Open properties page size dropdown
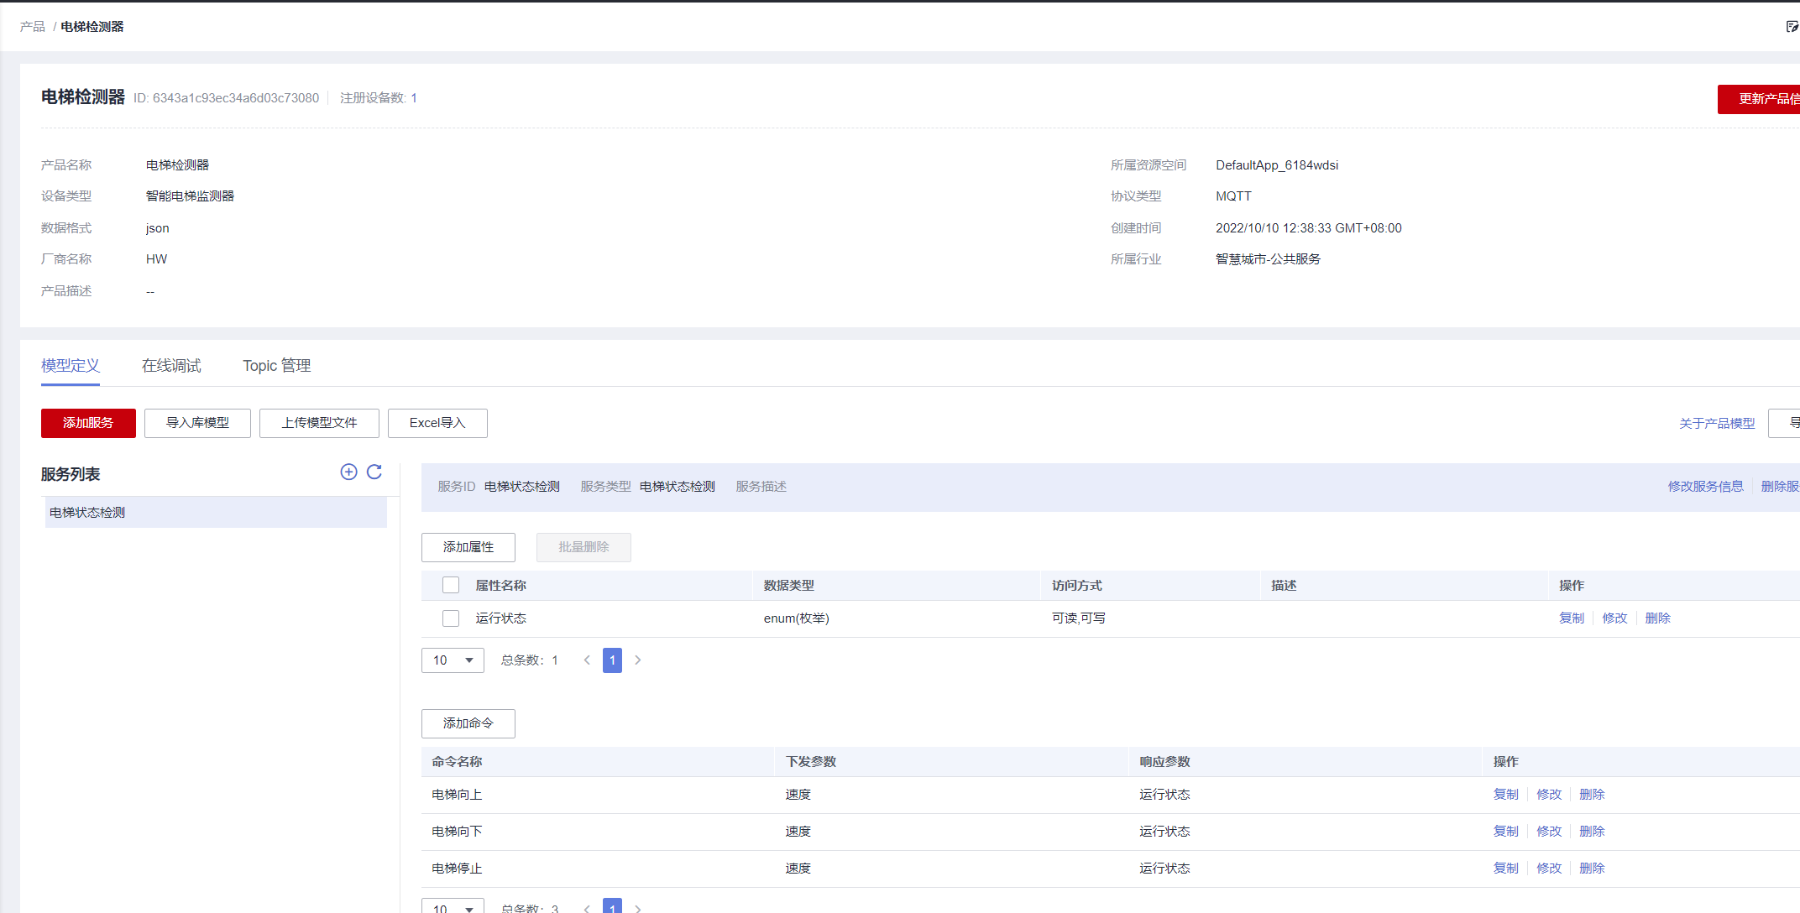 453,660
